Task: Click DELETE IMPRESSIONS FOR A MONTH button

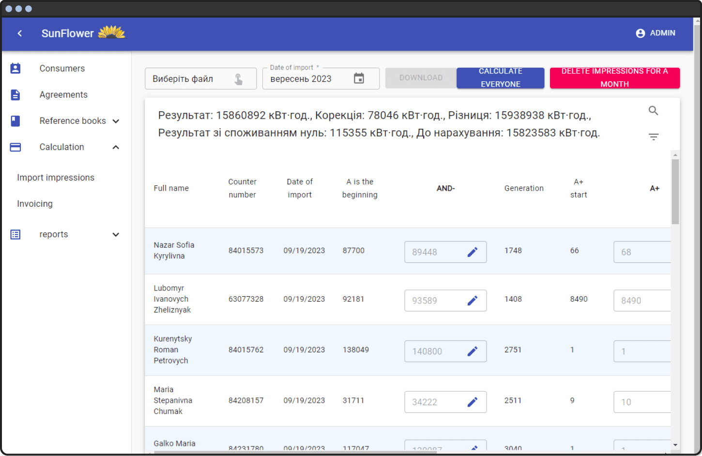Action: click(x=614, y=78)
